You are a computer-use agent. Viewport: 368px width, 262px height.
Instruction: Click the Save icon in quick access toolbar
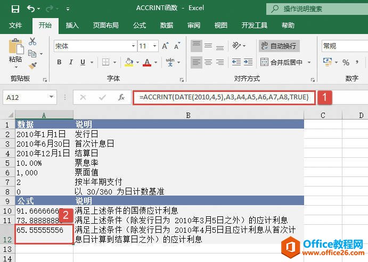tap(15, 9)
